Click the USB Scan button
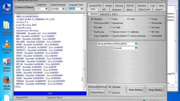 coord(102,87)
